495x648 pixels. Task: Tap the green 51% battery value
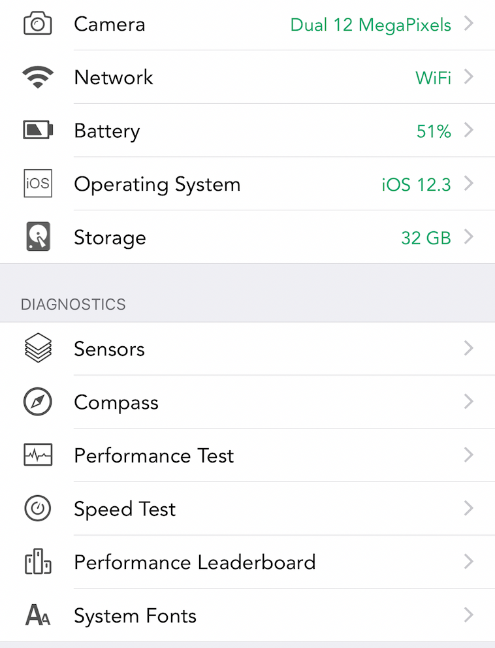click(x=434, y=131)
